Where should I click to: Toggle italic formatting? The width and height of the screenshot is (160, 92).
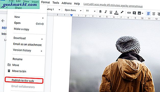(x=106, y=12)
